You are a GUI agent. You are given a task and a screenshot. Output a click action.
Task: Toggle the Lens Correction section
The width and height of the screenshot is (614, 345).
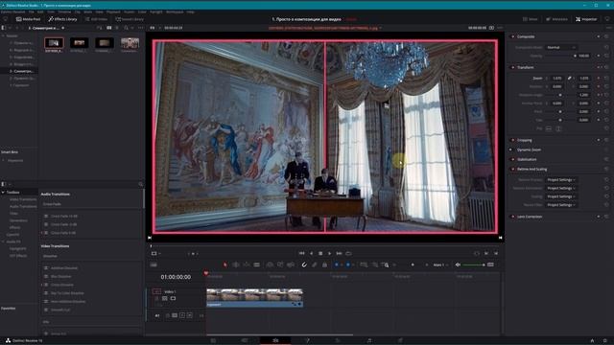coord(512,217)
